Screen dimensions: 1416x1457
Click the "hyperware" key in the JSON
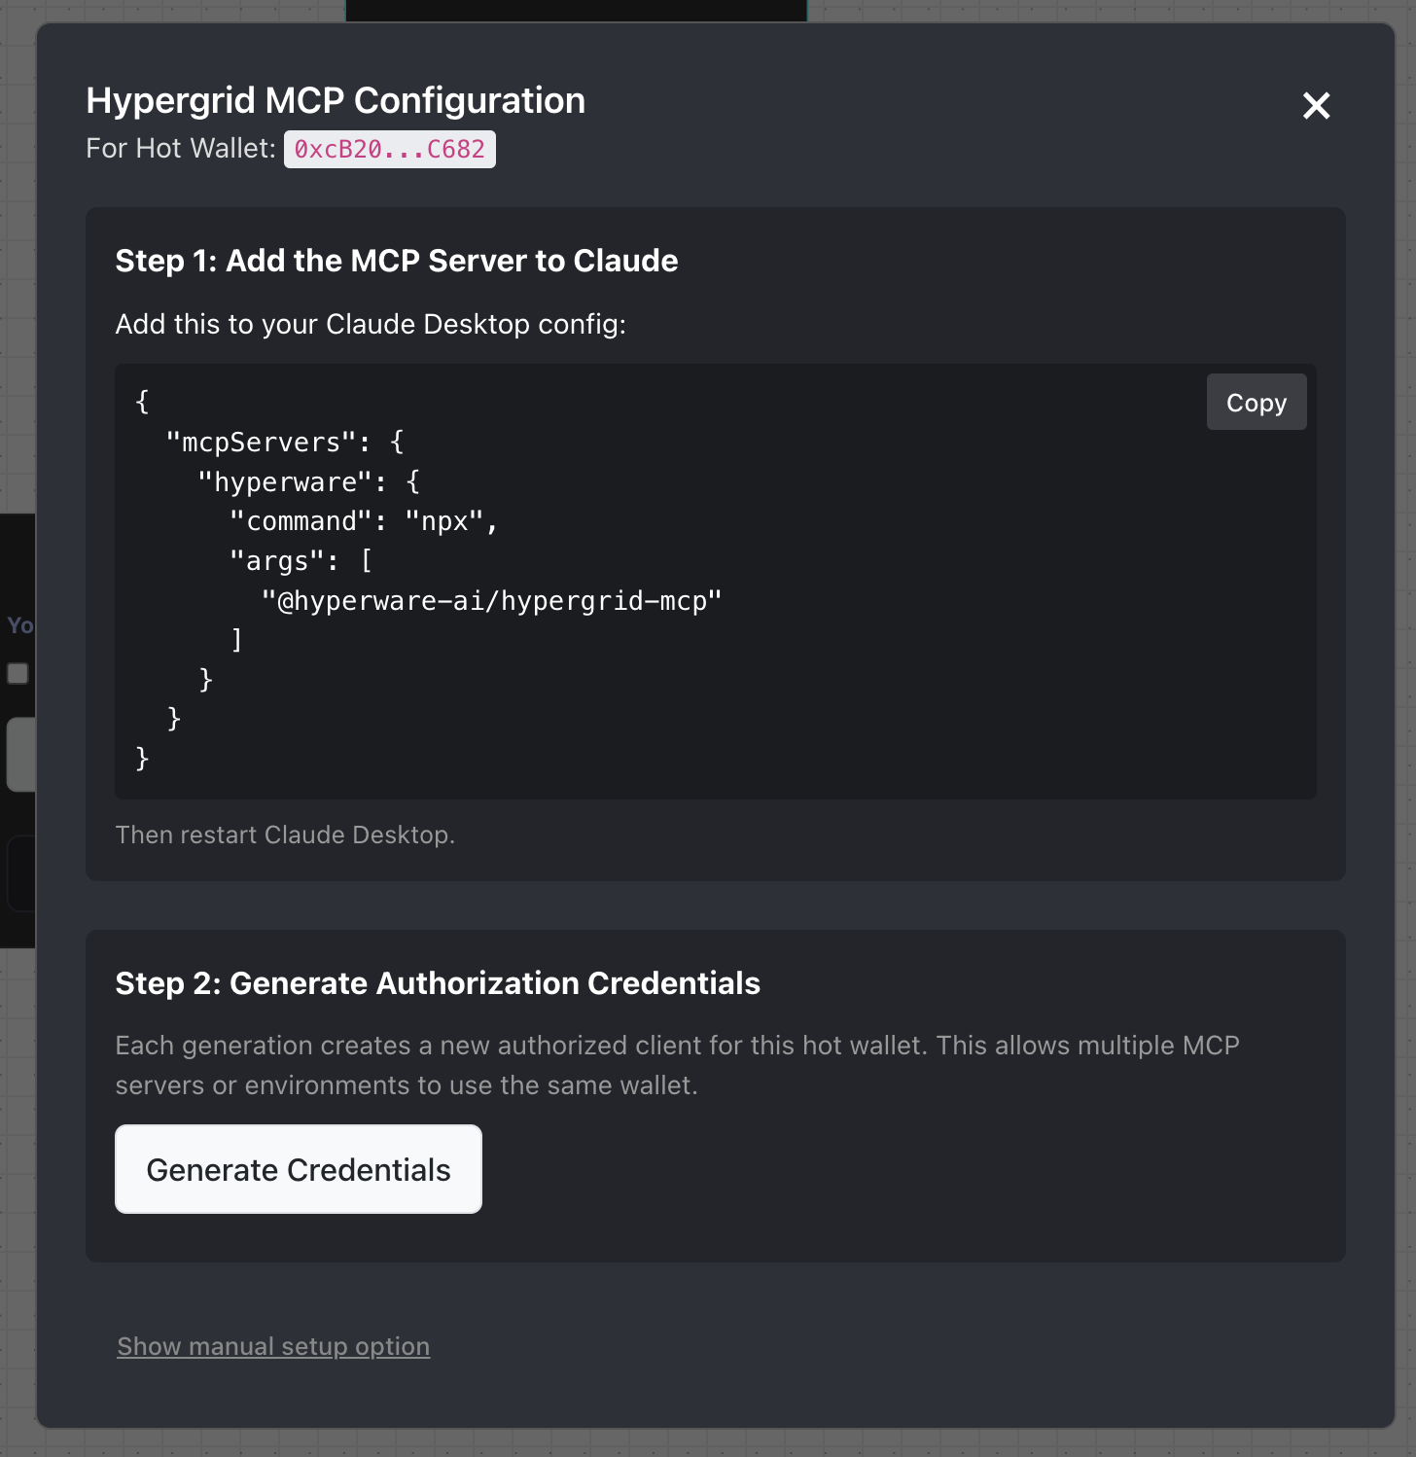click(x=286, y=481)
